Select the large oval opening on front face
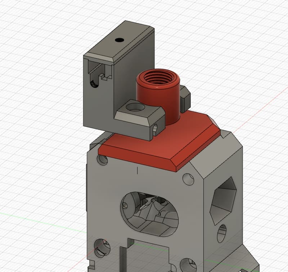The height and width of the screenshot is (272, 288). click(x=149, y=214)
